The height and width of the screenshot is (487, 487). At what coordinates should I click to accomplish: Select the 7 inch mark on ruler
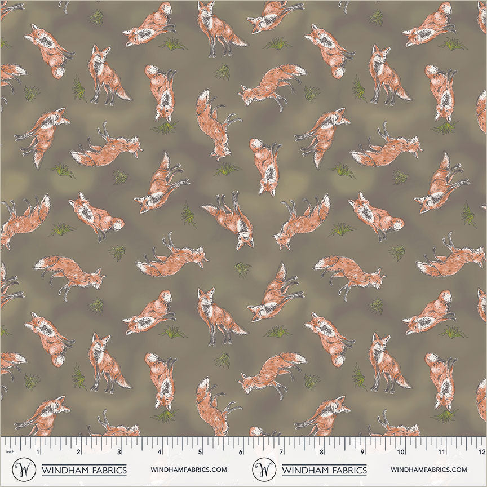click(x=281, y=451)
